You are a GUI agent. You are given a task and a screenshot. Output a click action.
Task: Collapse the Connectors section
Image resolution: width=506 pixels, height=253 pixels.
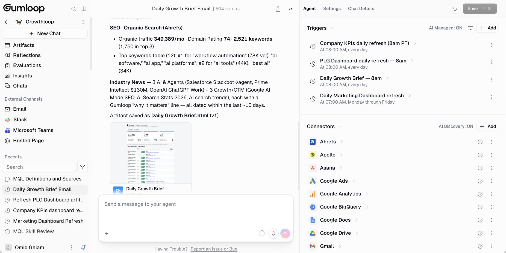(340, 126)
